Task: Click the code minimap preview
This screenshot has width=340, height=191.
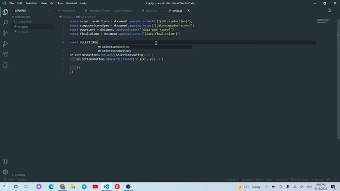Action: [x=324, y=21]
